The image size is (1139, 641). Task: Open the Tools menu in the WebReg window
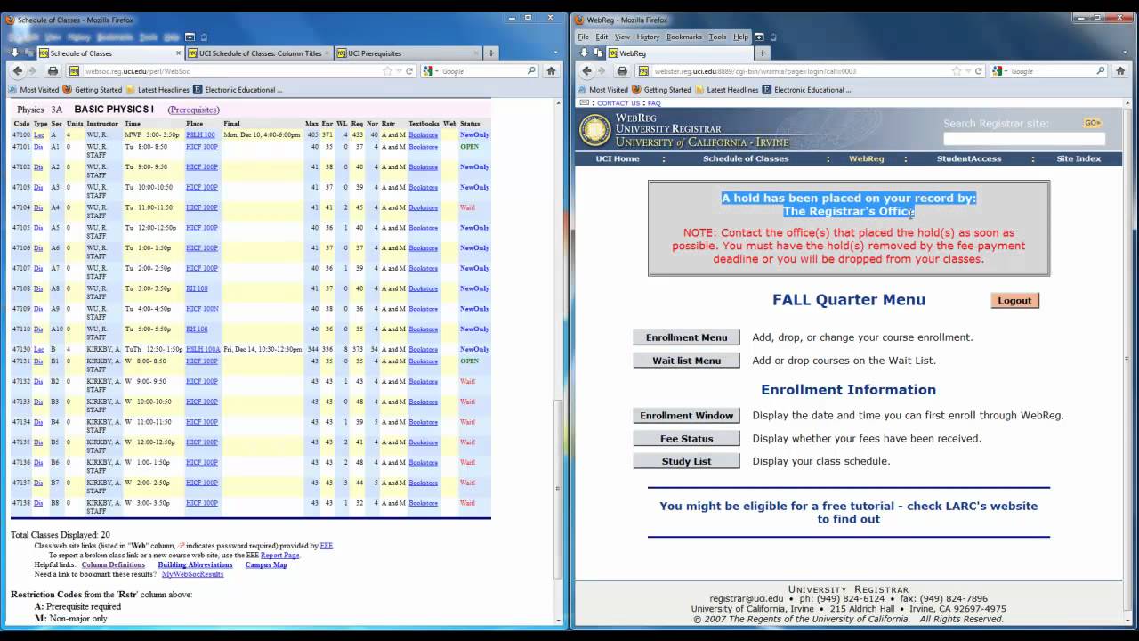pos(717,37)
